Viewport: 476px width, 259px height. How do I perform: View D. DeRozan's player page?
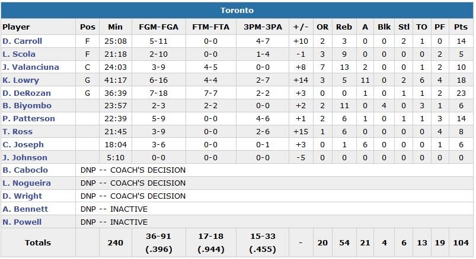coord(27,93)
